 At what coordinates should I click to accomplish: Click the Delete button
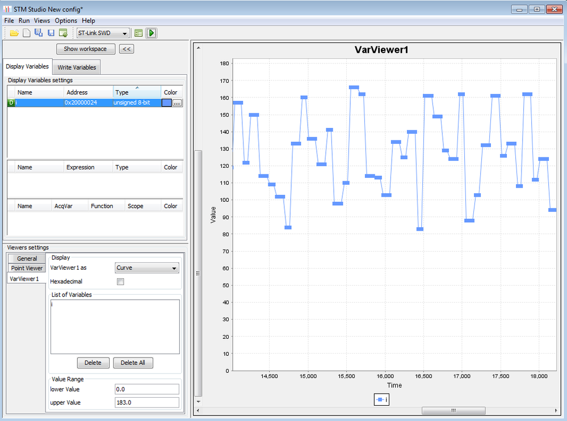93,363
